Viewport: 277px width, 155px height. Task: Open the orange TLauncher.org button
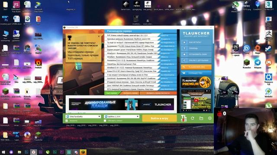point(196,67)
